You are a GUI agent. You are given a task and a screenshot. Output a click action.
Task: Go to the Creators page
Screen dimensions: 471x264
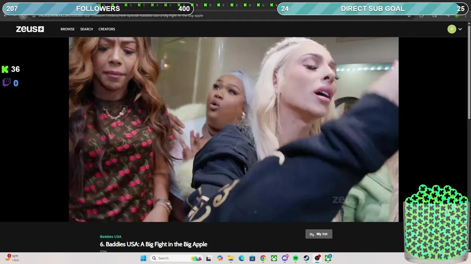(107, 29)
